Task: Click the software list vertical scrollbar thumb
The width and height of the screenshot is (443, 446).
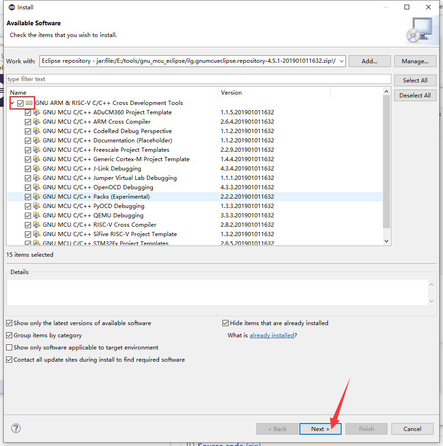Action: tap(386, 162)
